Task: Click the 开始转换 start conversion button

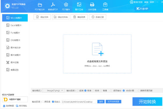Action: (x=147, y=102)
